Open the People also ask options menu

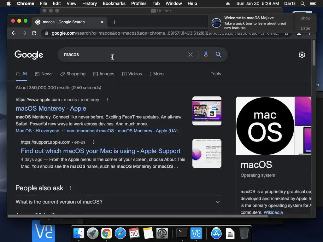70,188
